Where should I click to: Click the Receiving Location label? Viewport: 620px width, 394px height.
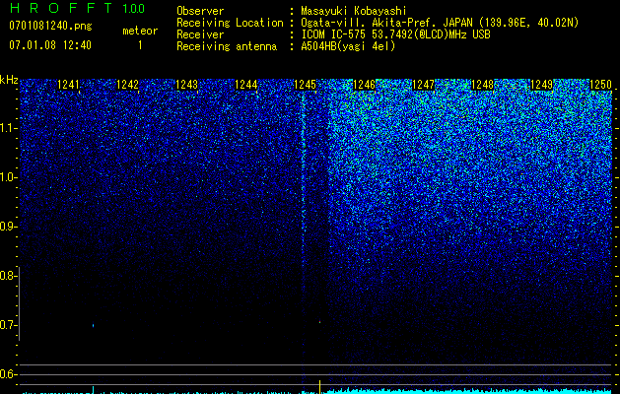(230, 23)
